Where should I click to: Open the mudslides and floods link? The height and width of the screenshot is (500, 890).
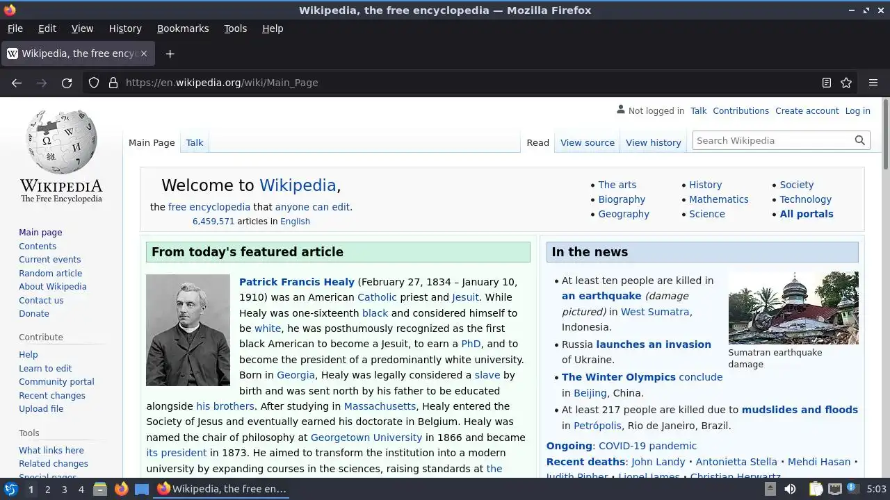pyautogui.click(x=800, y=410)
